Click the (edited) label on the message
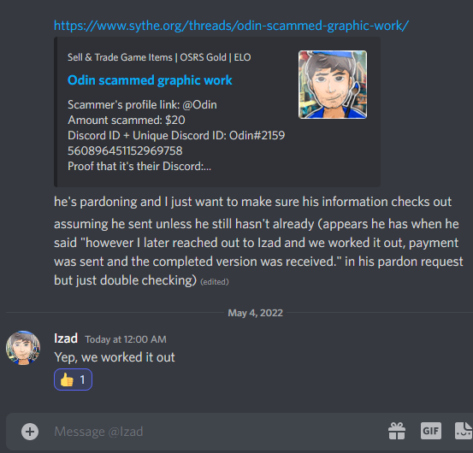This screenshot has width=473, height=453. [x=215, y=282]
